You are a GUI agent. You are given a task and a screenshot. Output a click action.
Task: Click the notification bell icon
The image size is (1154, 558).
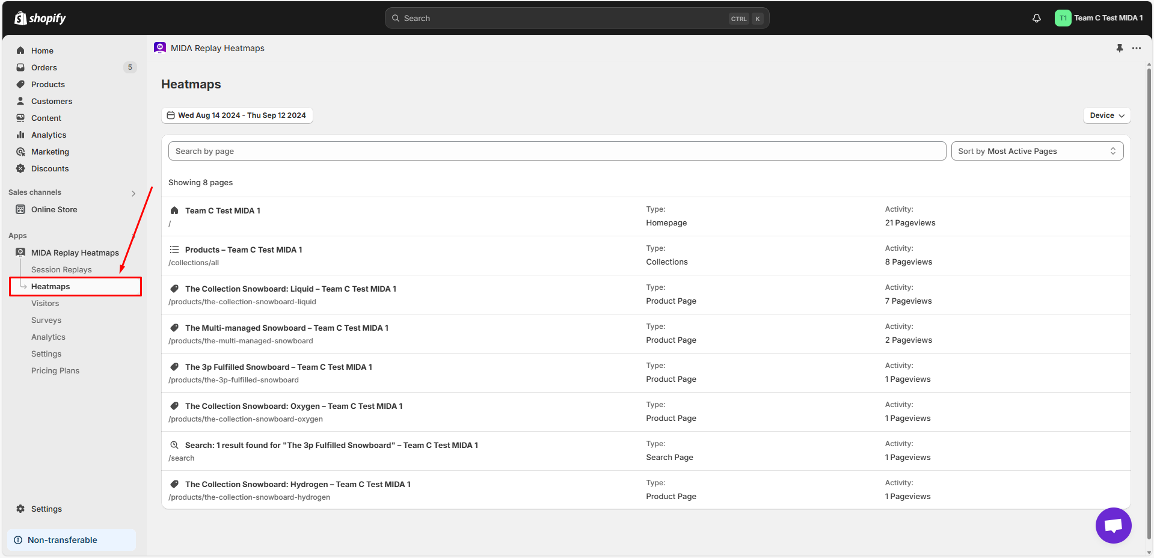click(x=1036, y=18)
